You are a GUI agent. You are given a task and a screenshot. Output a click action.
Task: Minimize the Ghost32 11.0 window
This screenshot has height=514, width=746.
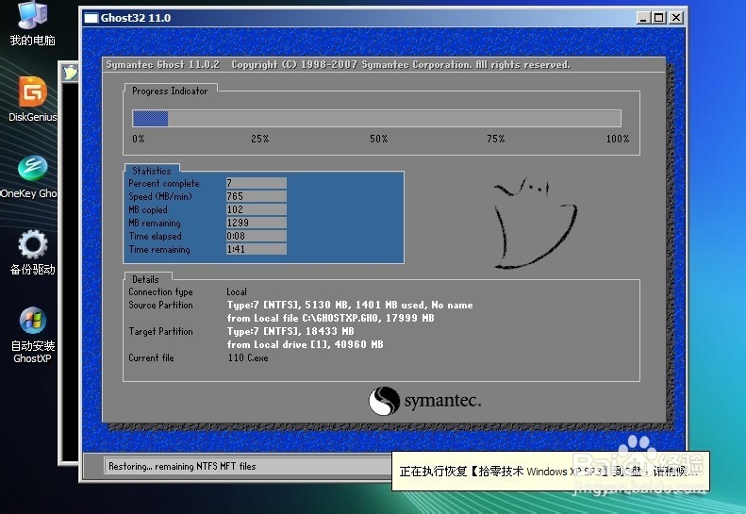click(x=643, y=18)
